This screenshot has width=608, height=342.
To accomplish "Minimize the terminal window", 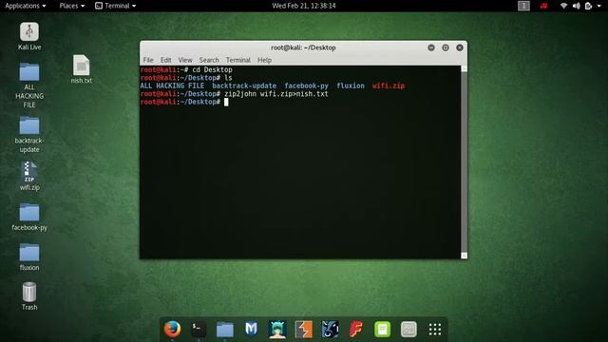I will (x=431, y=47).
